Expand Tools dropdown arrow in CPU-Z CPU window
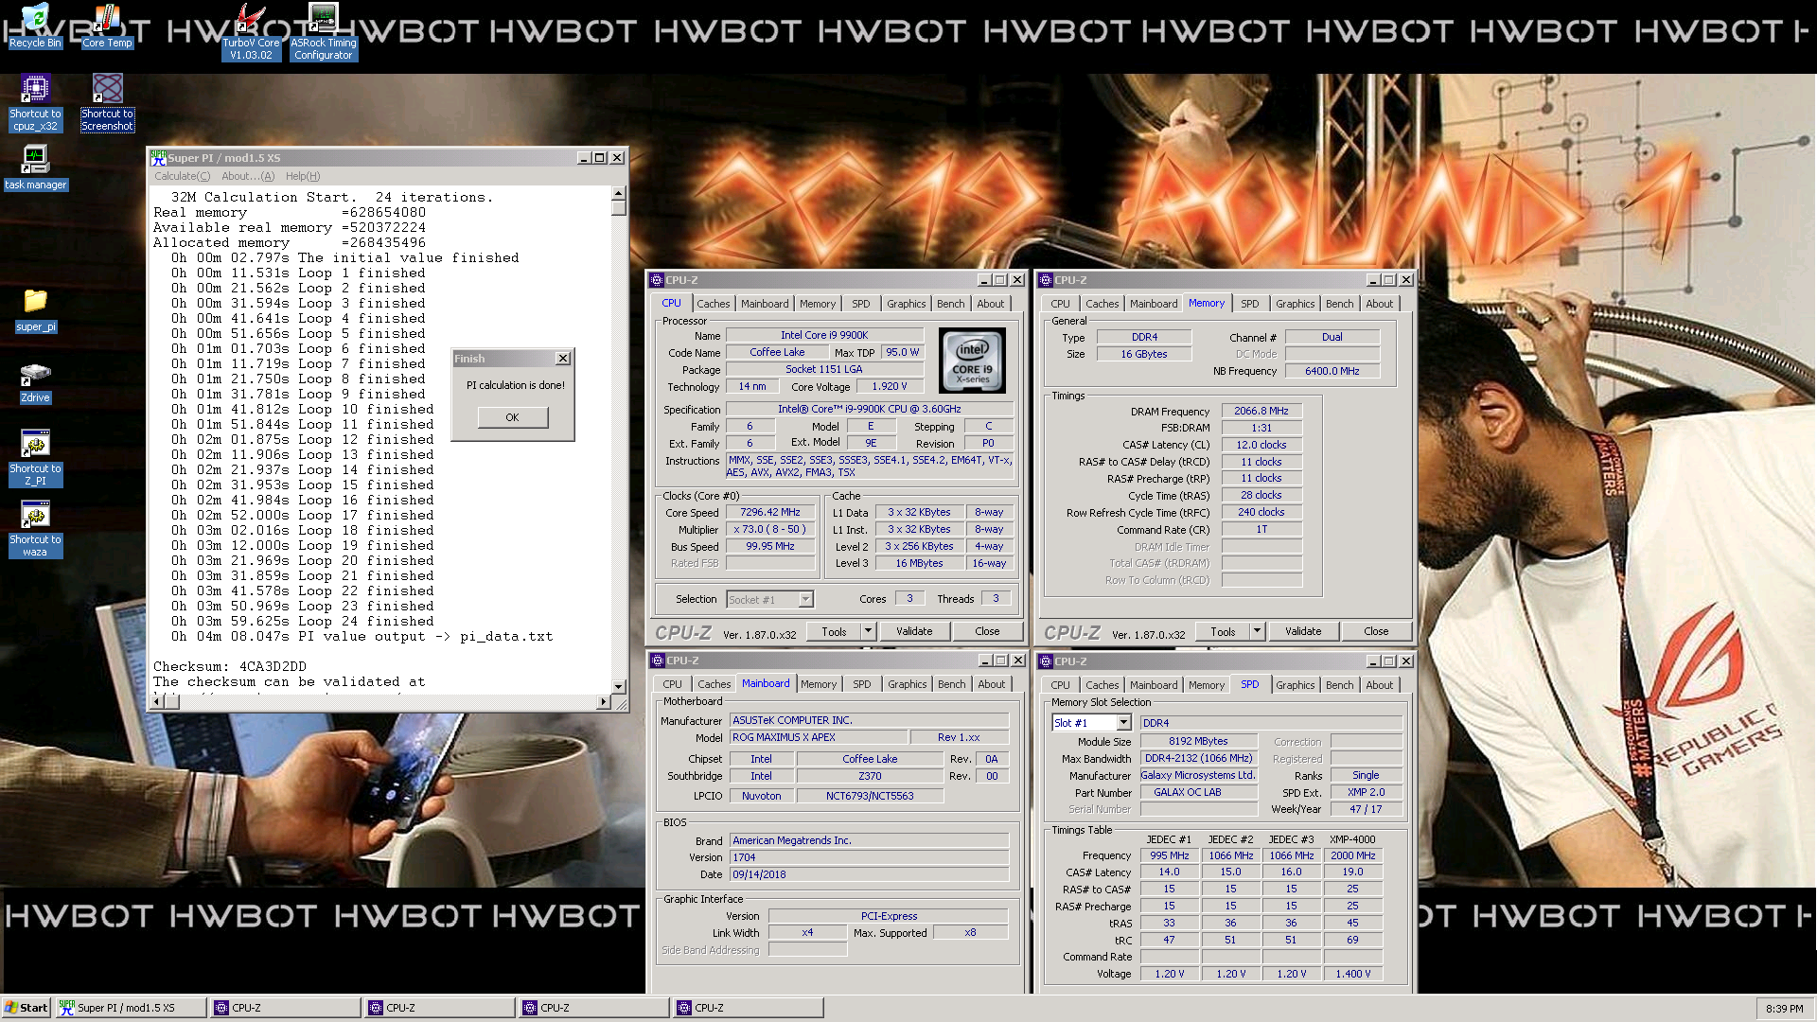 pyautogui.click(x=867, y=631)
